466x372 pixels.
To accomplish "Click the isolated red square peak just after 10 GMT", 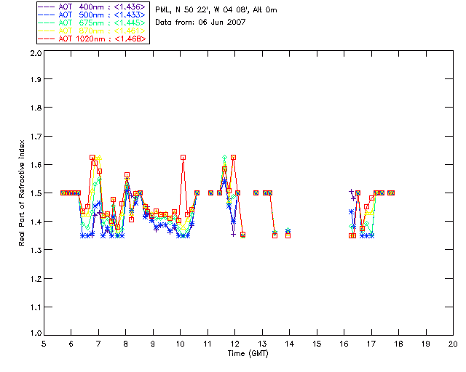I will (x=183, y=157).
